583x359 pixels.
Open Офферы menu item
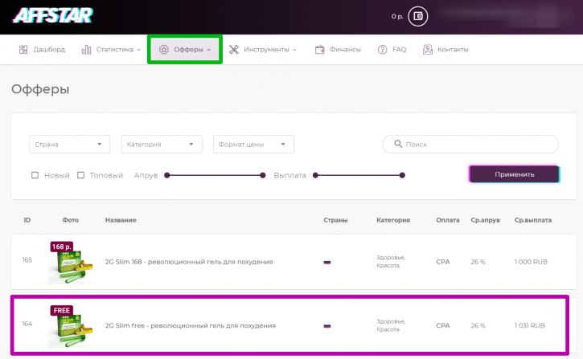[x=185, y=49]
